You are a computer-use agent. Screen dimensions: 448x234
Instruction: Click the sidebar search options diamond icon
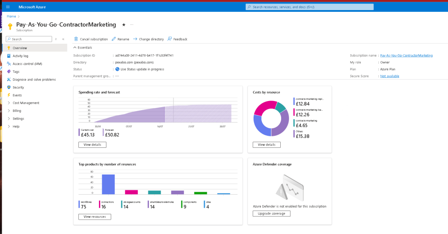[x=56, y=39]
